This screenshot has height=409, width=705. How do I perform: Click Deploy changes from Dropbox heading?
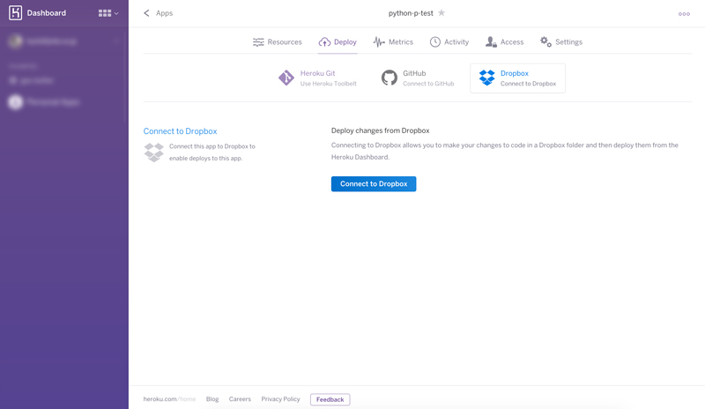coord(381,130)
